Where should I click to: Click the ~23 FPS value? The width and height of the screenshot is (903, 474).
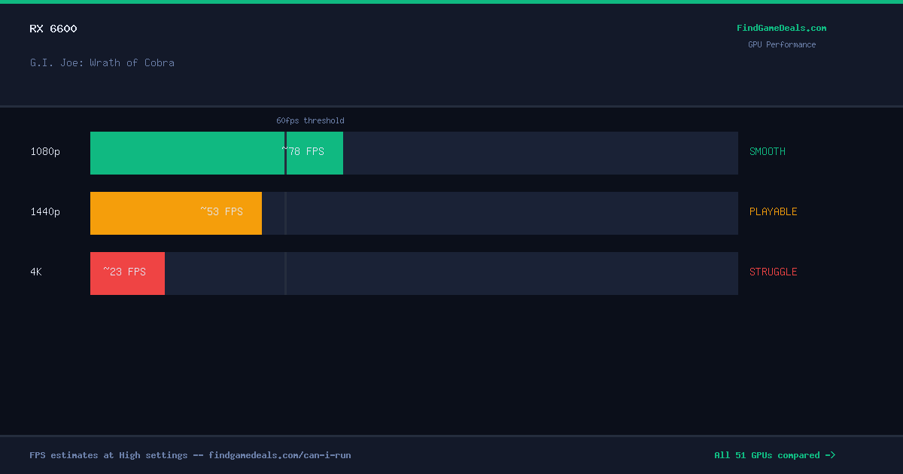tap(125, 272)
